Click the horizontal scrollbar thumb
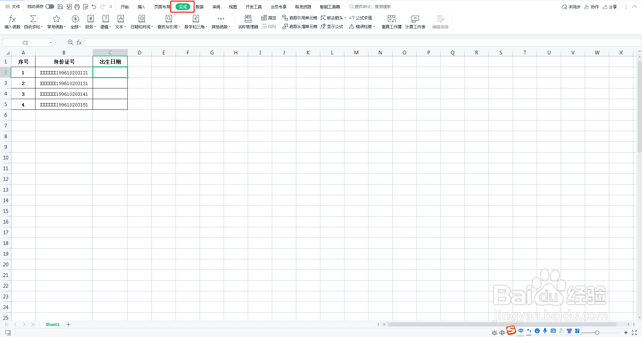Screen dimensions: 642x337 pyautogui.click(x=502, y=324)
